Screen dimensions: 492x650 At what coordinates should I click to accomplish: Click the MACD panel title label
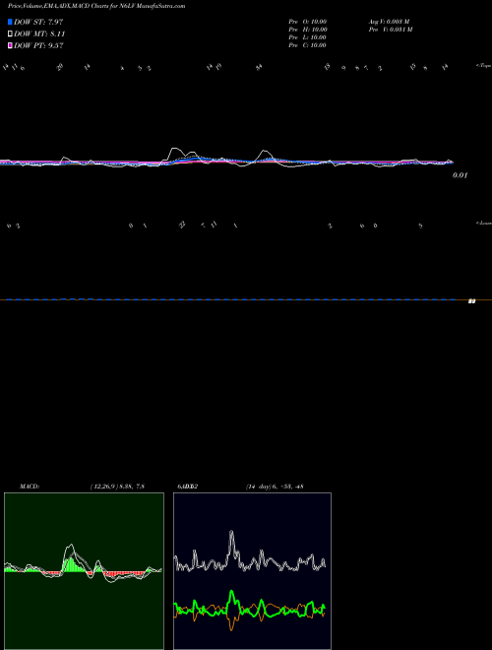pos(30,487)
